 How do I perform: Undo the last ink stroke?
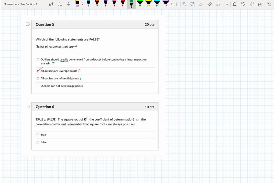243,4
